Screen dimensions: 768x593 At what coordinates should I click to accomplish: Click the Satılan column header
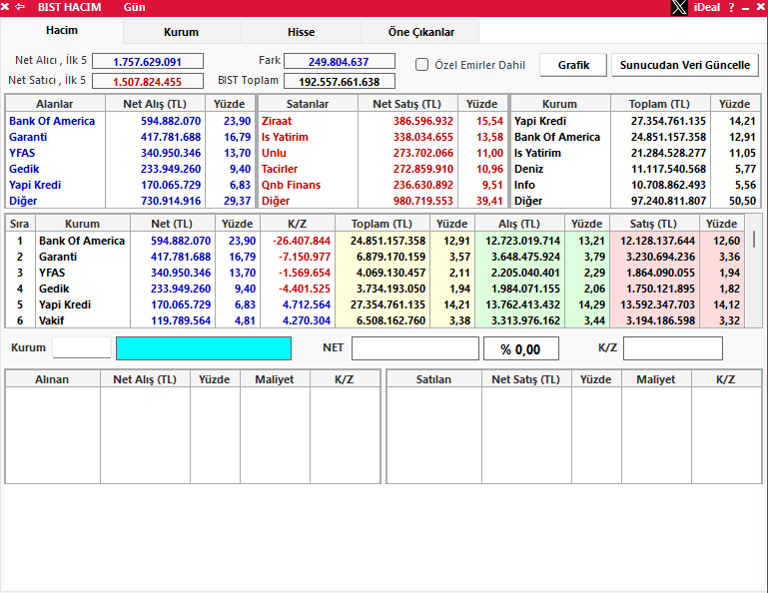[433, 379]
